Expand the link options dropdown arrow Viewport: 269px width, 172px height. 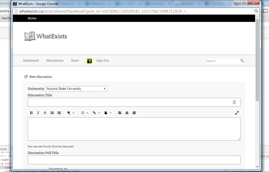point(99,113)
